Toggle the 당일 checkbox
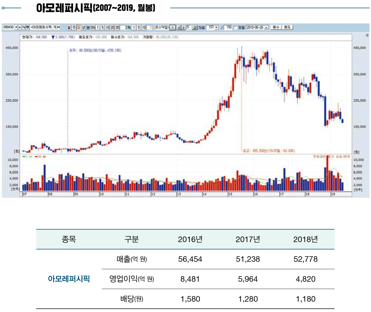 (235, 28)
